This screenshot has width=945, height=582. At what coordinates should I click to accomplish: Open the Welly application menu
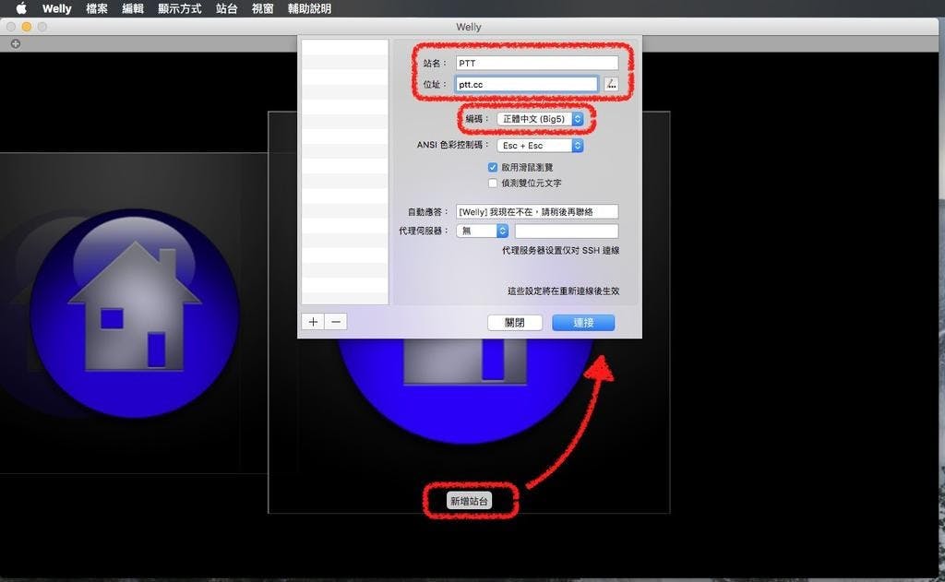(x=56, y=8)
